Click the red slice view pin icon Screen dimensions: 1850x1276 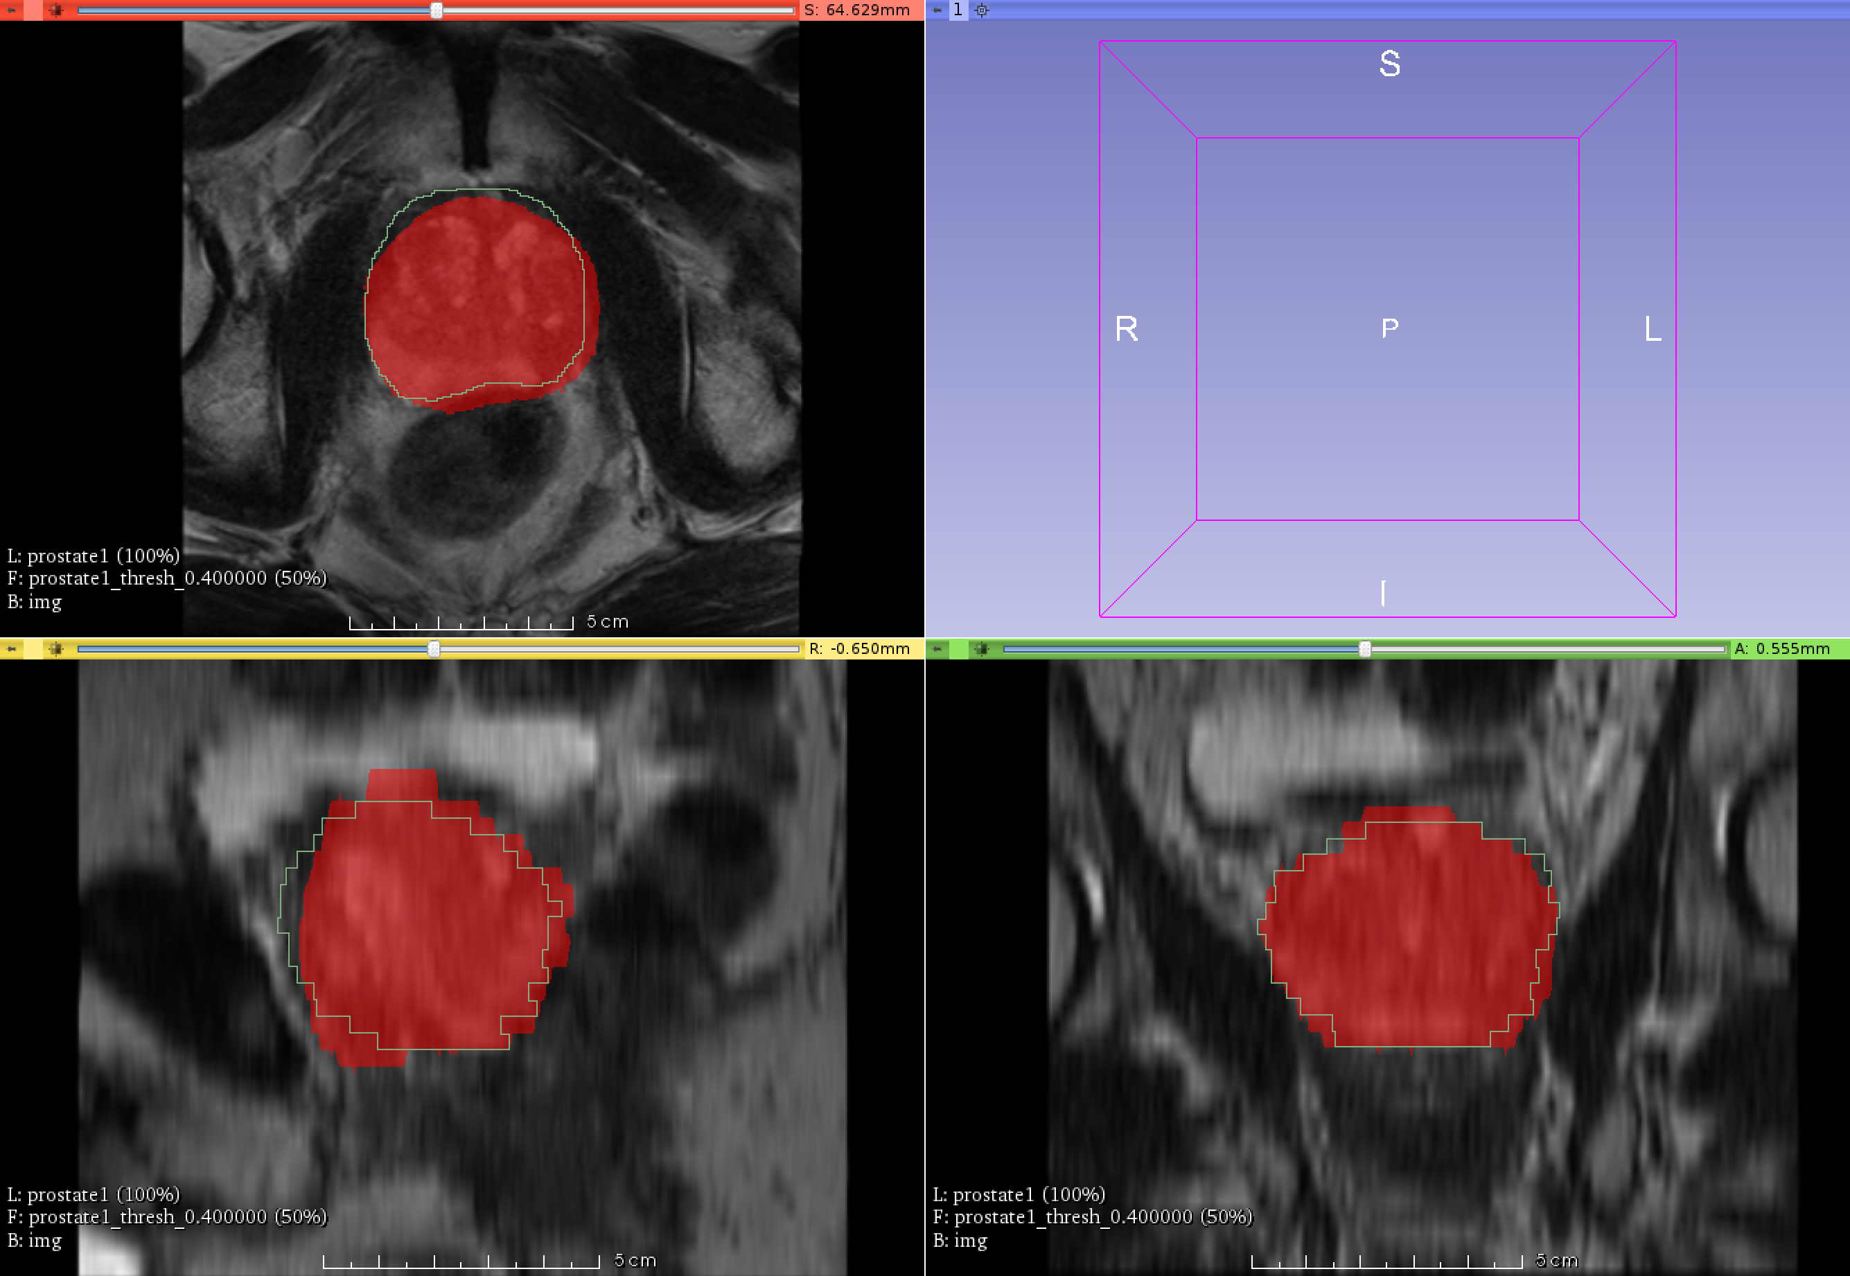point(11,10)
